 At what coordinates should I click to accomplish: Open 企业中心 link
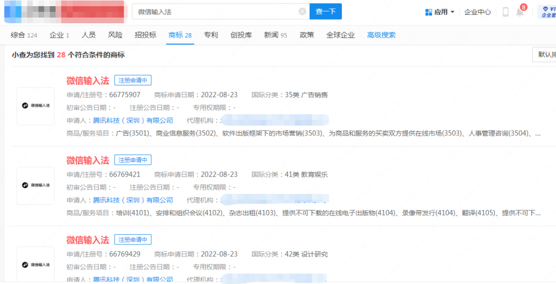coord(477,12)
